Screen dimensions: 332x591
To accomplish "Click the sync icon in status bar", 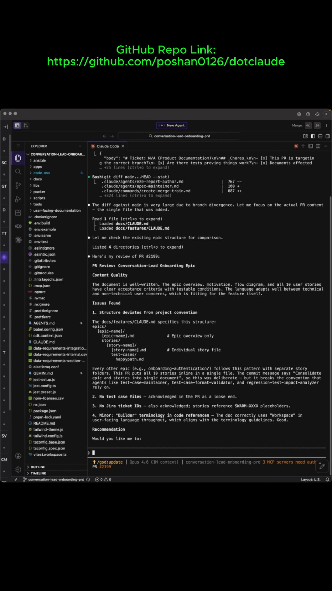I will pyautogui.click(x=88, y=479).
